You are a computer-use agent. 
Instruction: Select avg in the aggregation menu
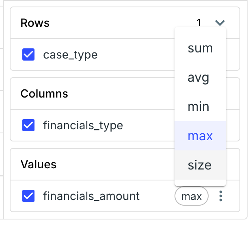tap(198, 77)
